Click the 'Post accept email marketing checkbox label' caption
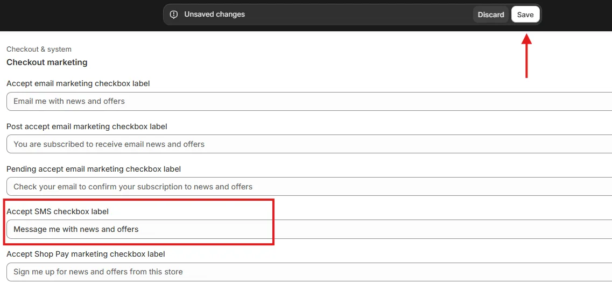The height and width of the screenshot is (297, 612). (x=87, y=126)
